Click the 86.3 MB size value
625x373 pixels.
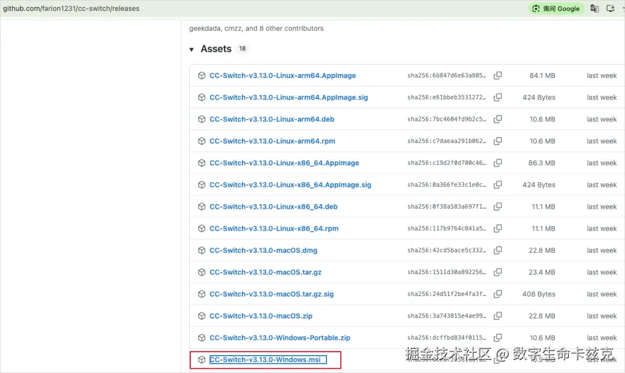(x=542, y=163)
